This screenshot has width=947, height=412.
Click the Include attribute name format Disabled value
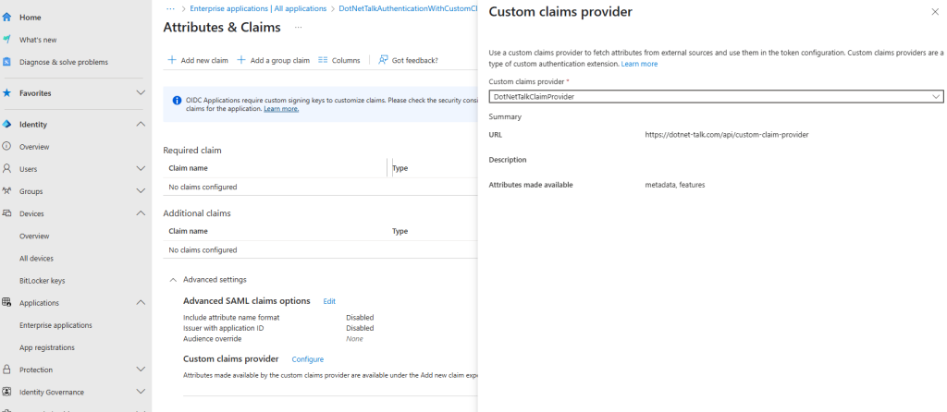[x=360, y=317]
